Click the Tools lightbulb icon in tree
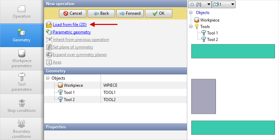The image size is (279, 140). (x=196, y=27)
